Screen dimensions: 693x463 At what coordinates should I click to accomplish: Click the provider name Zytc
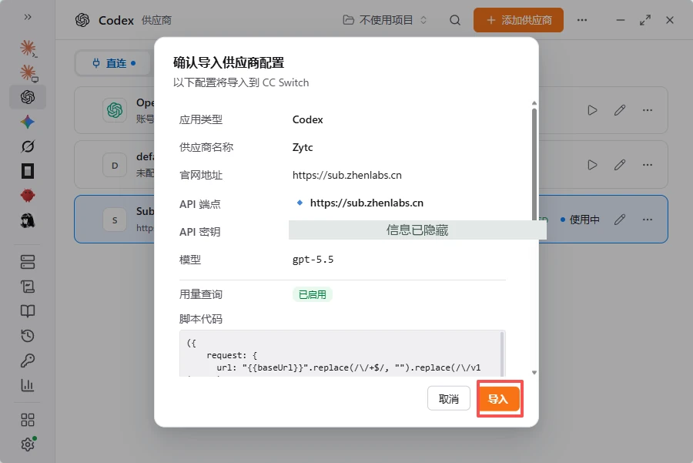pyautogui.click(x=303, y=147)
